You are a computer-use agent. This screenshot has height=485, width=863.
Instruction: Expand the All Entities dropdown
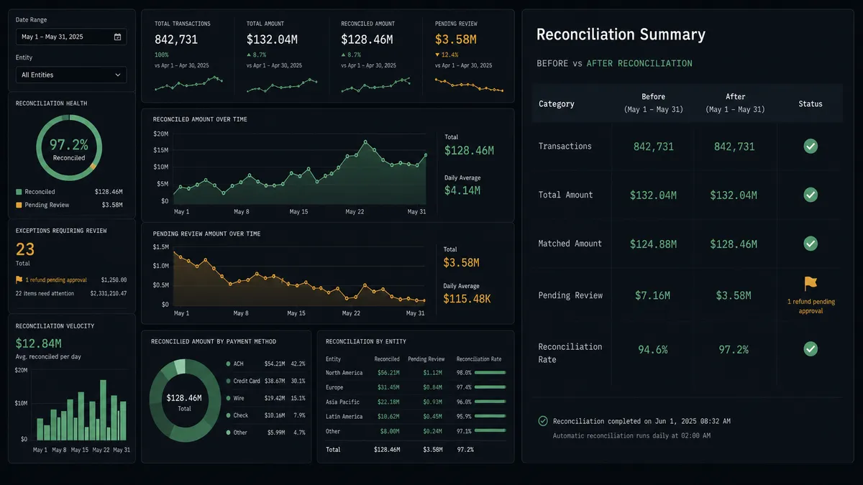[x=71, y=75]
